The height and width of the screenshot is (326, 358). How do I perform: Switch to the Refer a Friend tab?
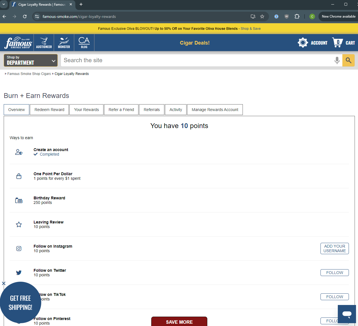pos(121,110)
